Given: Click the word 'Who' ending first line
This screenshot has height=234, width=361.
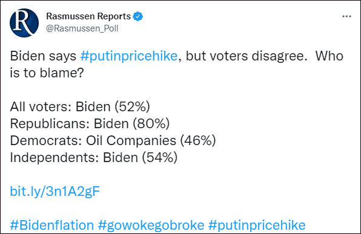Looking at the screenshot, I should (x=330, y=56).
